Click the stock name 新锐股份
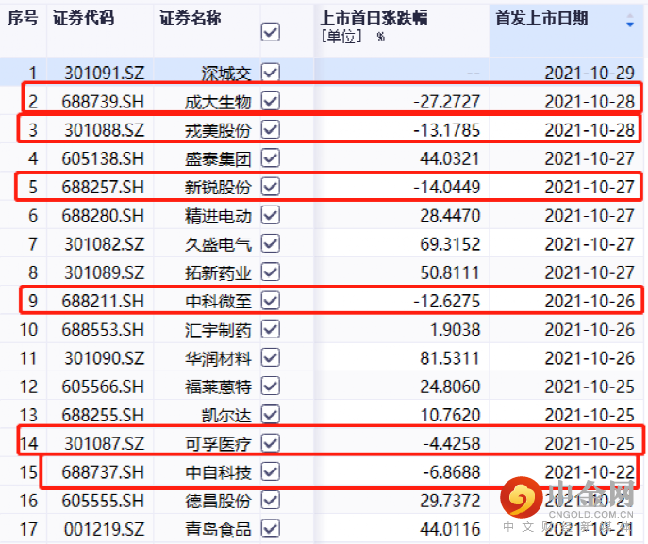This screenshot has width=648, height=544. click(x=218, y=188)
